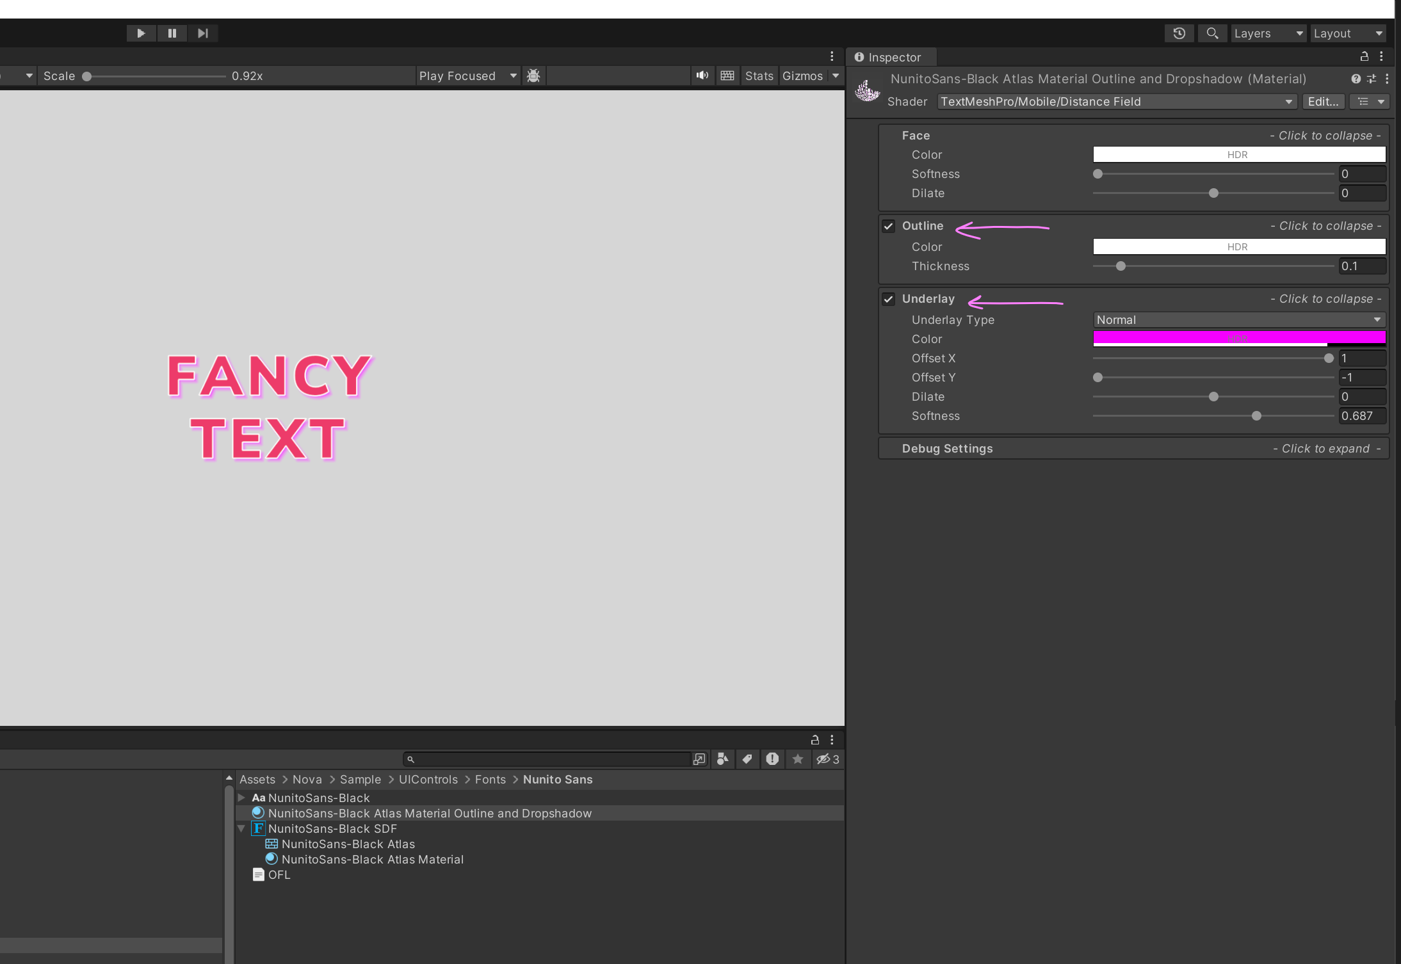1401x964 pixels.
Task: Select the magenta Underlay color swatch
Action: 1238,338
